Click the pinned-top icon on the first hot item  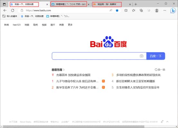click(x=53, y=75)
